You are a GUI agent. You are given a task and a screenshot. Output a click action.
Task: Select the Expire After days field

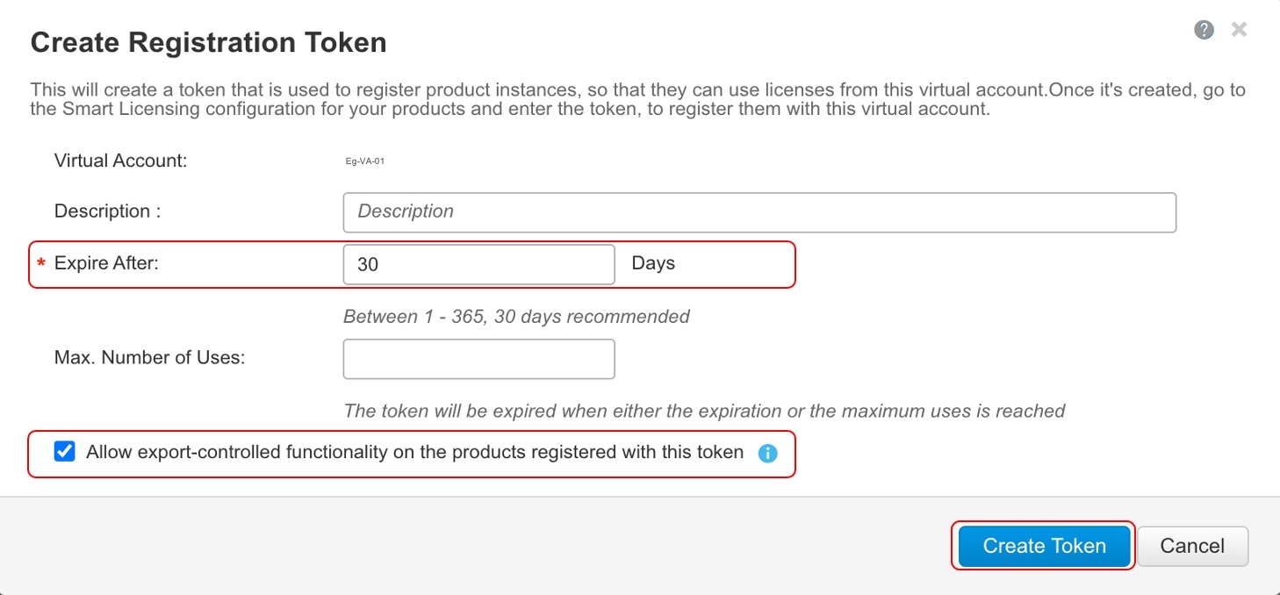coord(479,264)
